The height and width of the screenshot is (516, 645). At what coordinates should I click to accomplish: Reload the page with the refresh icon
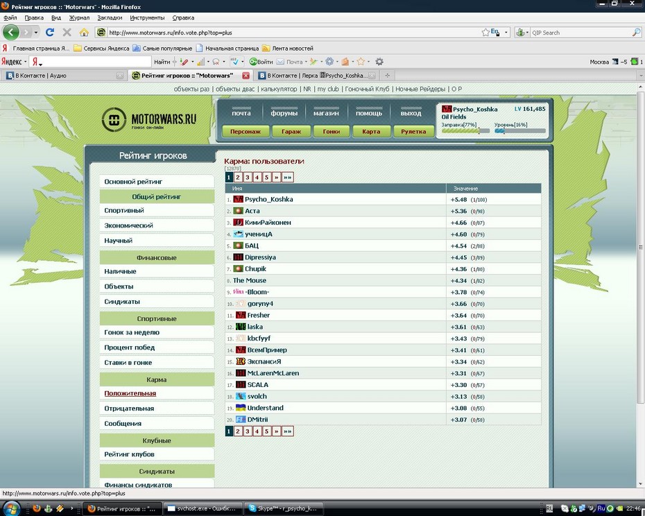tap(50, 32)
